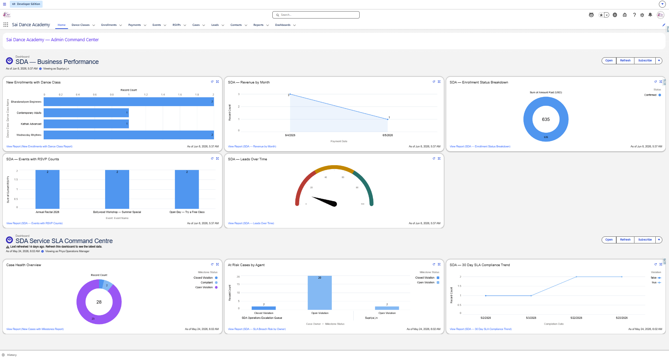Open View Report for SLA Breach Risk by Owner
This screenshot has height=359, width=669.
coord(257,329)
